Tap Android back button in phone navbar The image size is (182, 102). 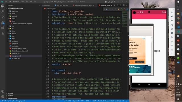[139, 85]
